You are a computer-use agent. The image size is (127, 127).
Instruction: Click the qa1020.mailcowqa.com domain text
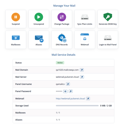point(67,70)
